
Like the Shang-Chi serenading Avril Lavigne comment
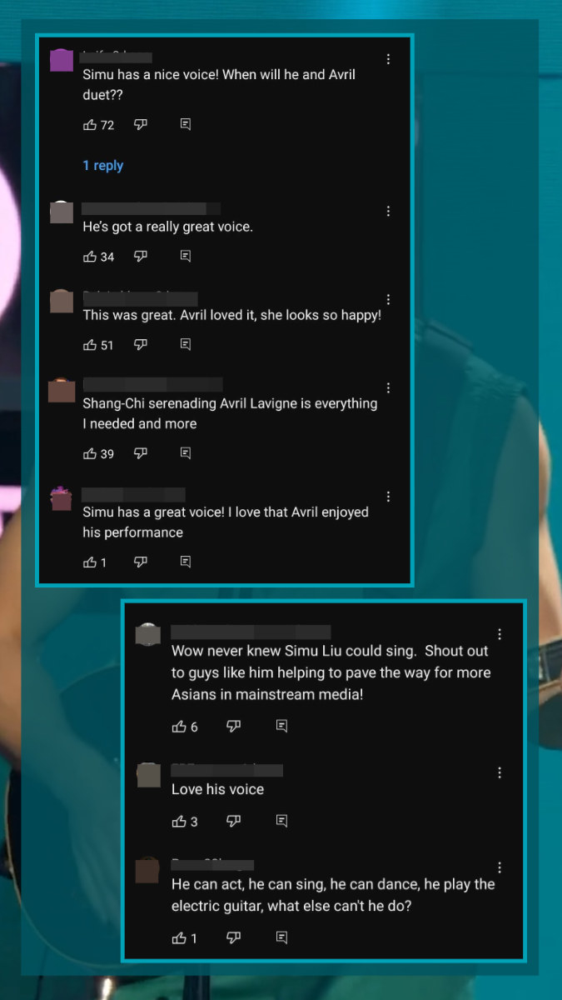click(90, 453)
